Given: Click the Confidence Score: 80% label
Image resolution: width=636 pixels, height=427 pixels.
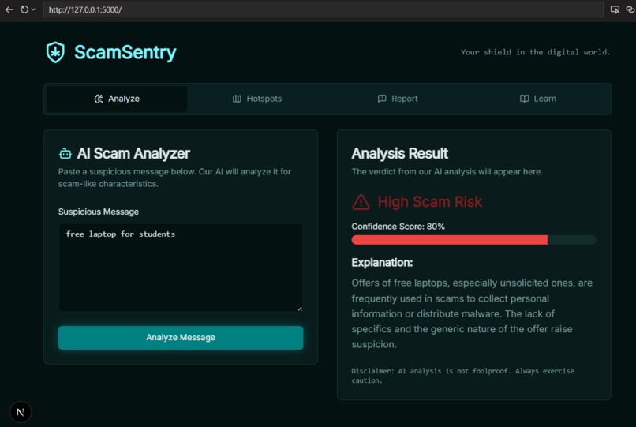Looking at the screenshot, I should pos(398,227).
